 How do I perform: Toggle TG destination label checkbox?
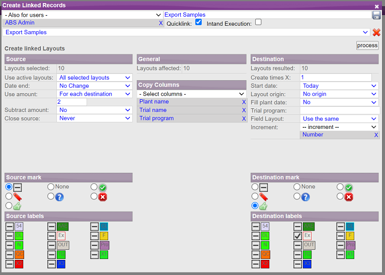click(297, 255)
